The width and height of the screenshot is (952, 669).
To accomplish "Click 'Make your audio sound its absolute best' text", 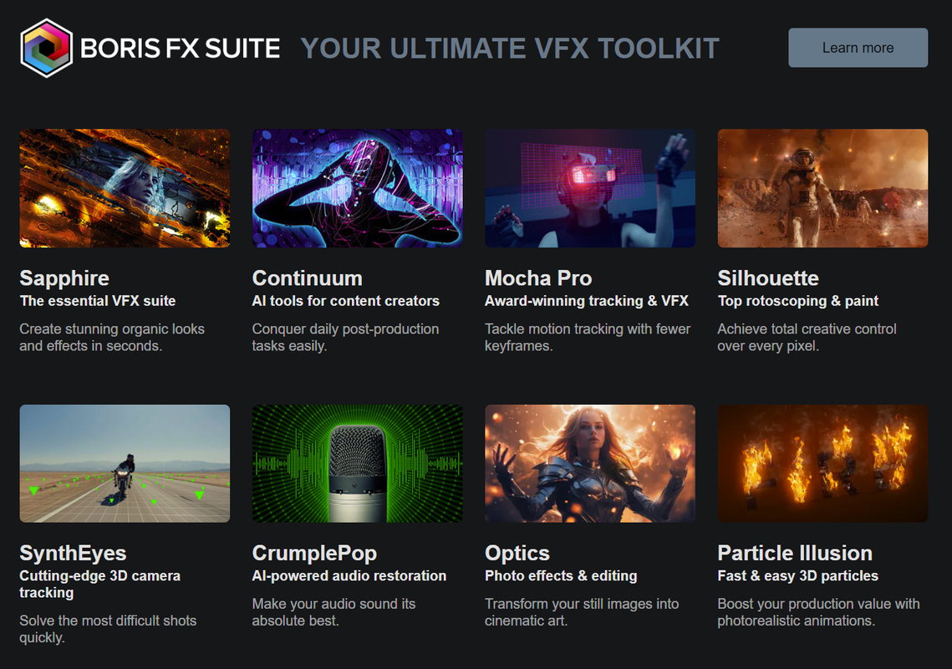I will [334, 612].
